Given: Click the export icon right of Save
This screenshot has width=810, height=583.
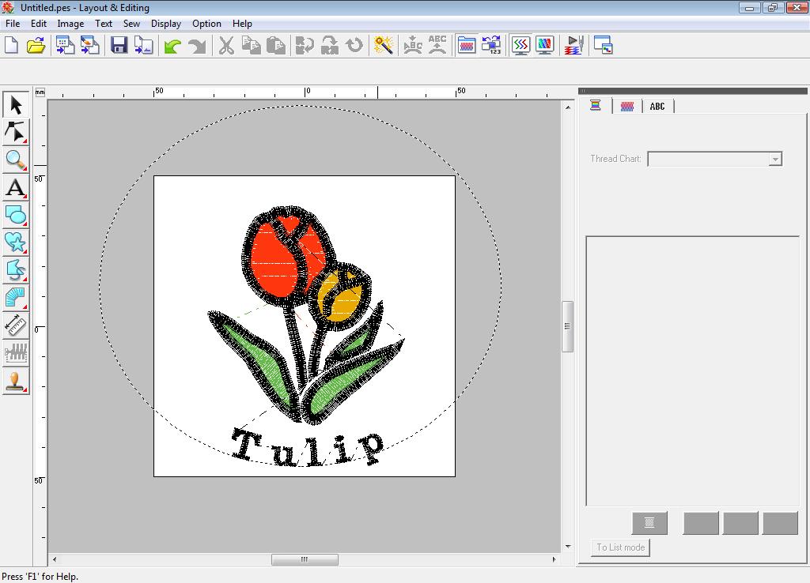Looking at the screenshot, I should (x=144, y=45).
